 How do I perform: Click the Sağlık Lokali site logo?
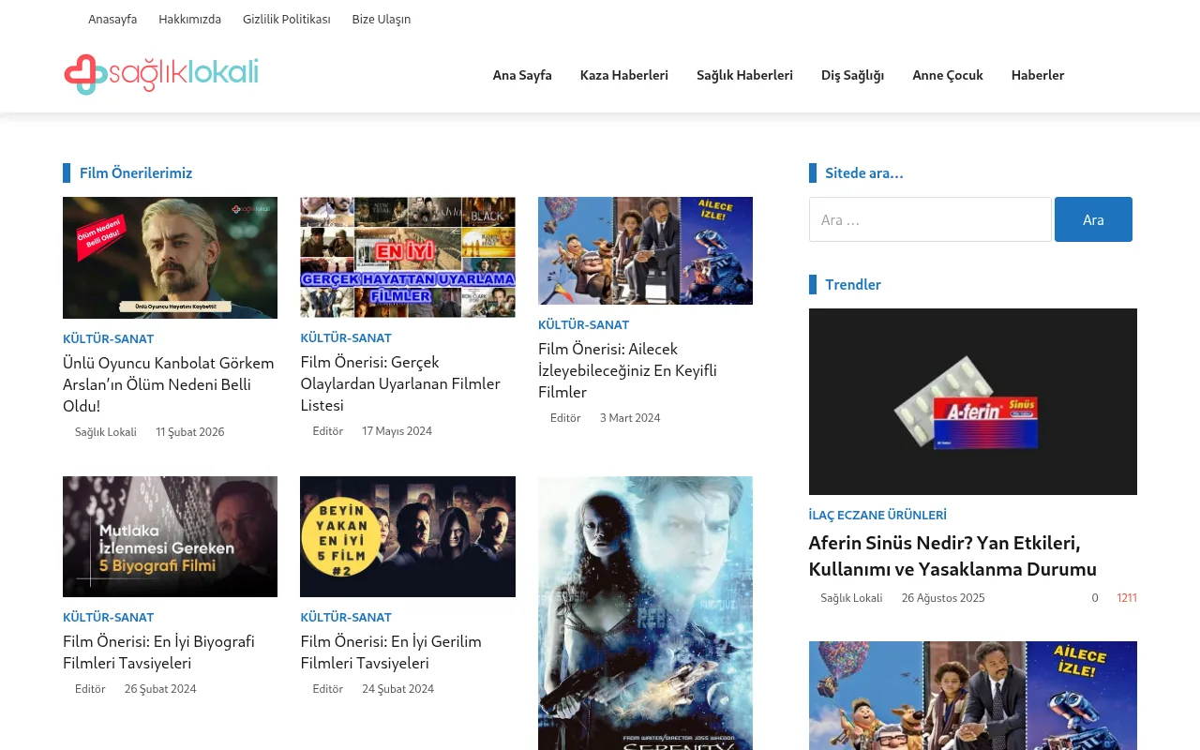pyautogui.click(x=160, y=74)
